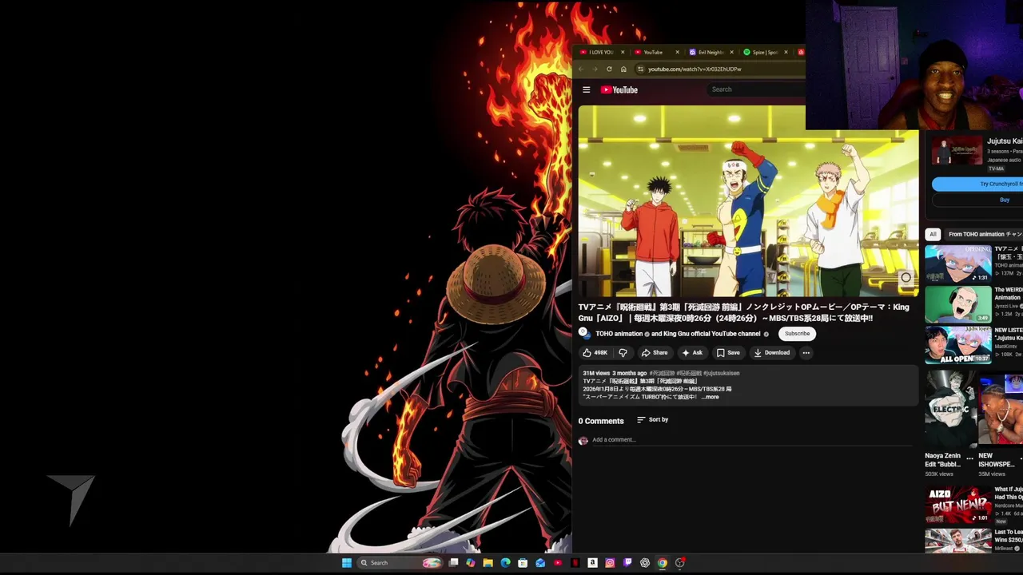Screen dimensions: 1023x575
Task: Switch to the Spize Spotify tab
Action: (x=765, y=52)
